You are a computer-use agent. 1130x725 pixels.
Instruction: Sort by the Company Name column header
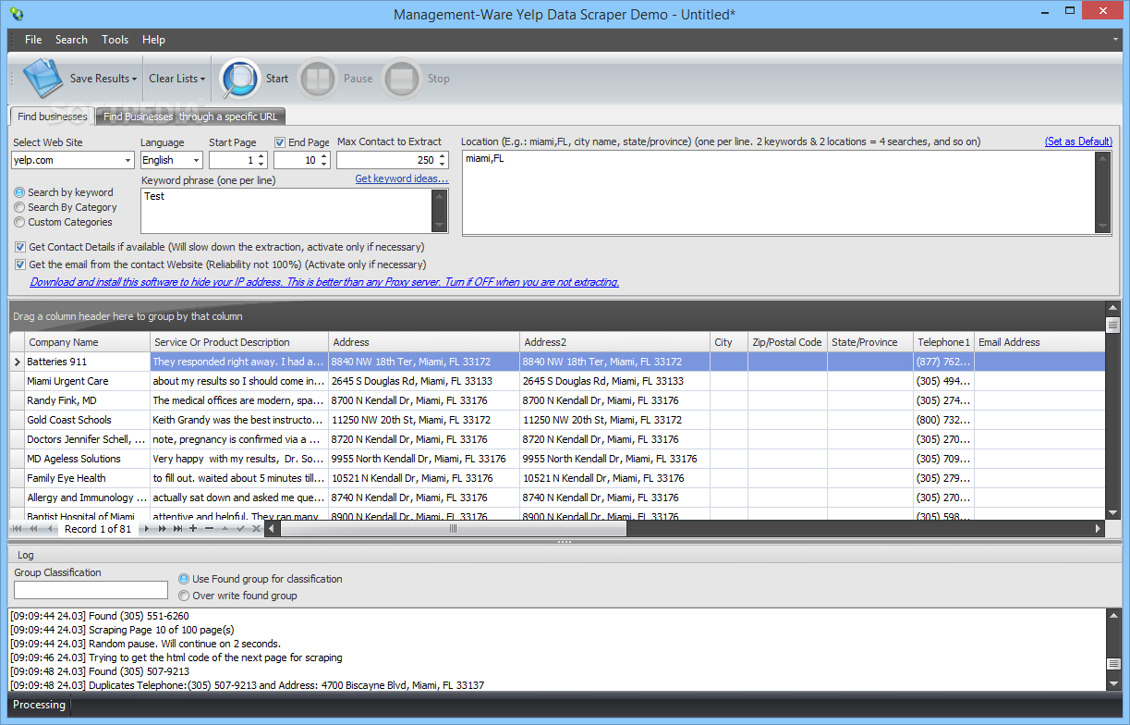pyautogui.click(x=87, y=342)
